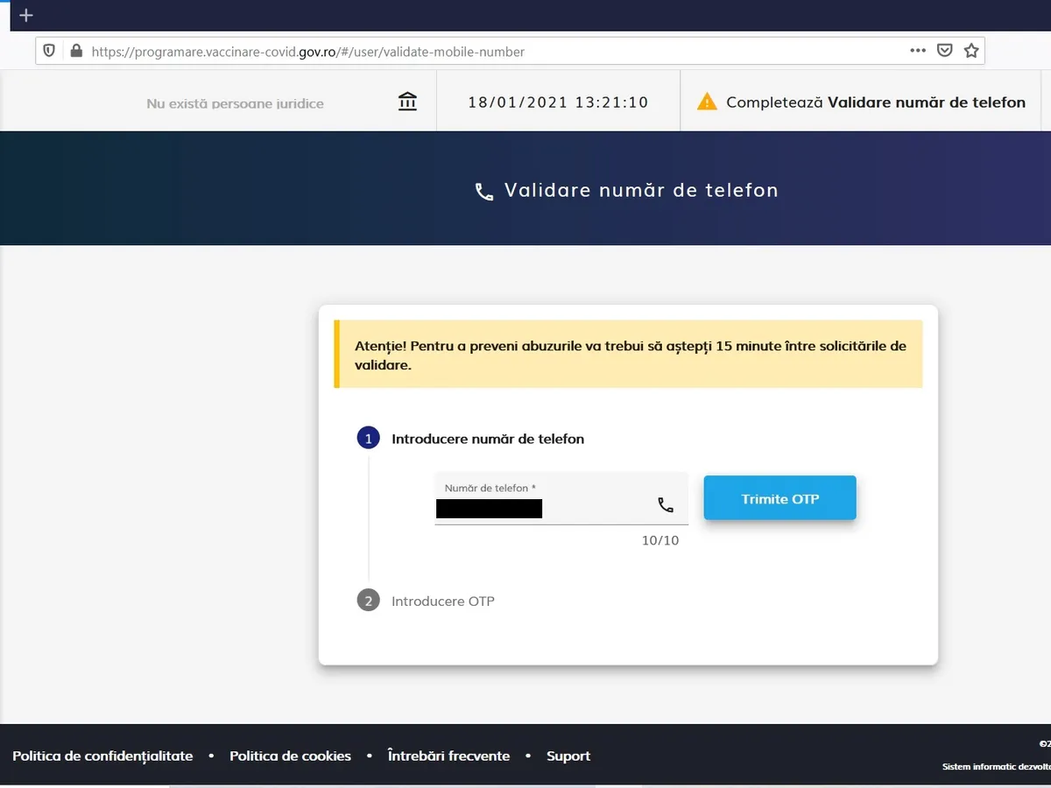Screen dimensions: 1051x788
Task: Click the phone icon inside the number field
Action: 666,504
